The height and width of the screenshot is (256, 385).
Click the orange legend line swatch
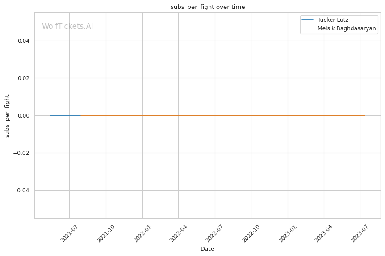[x=308, y=28]
